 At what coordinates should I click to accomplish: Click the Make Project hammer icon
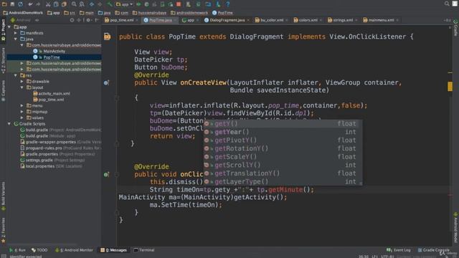(x=110, y=4)
